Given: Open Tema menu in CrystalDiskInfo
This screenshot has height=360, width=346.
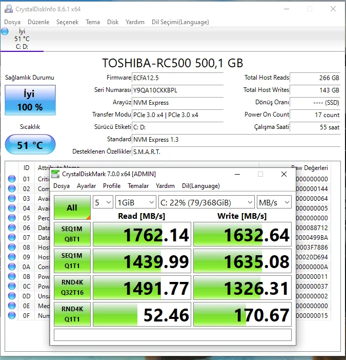Looking at the screenshot, I should 93,22.
